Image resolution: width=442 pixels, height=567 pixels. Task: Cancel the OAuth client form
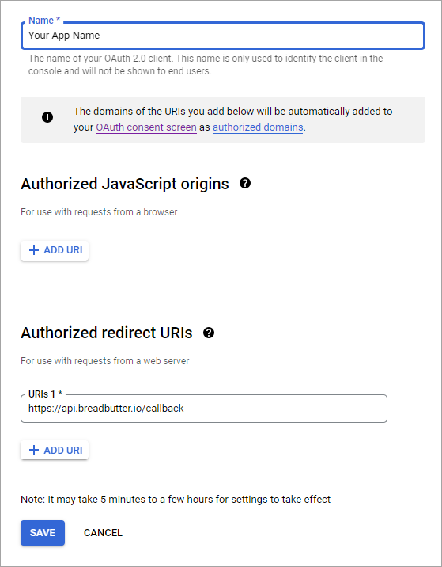pos(103,533)
